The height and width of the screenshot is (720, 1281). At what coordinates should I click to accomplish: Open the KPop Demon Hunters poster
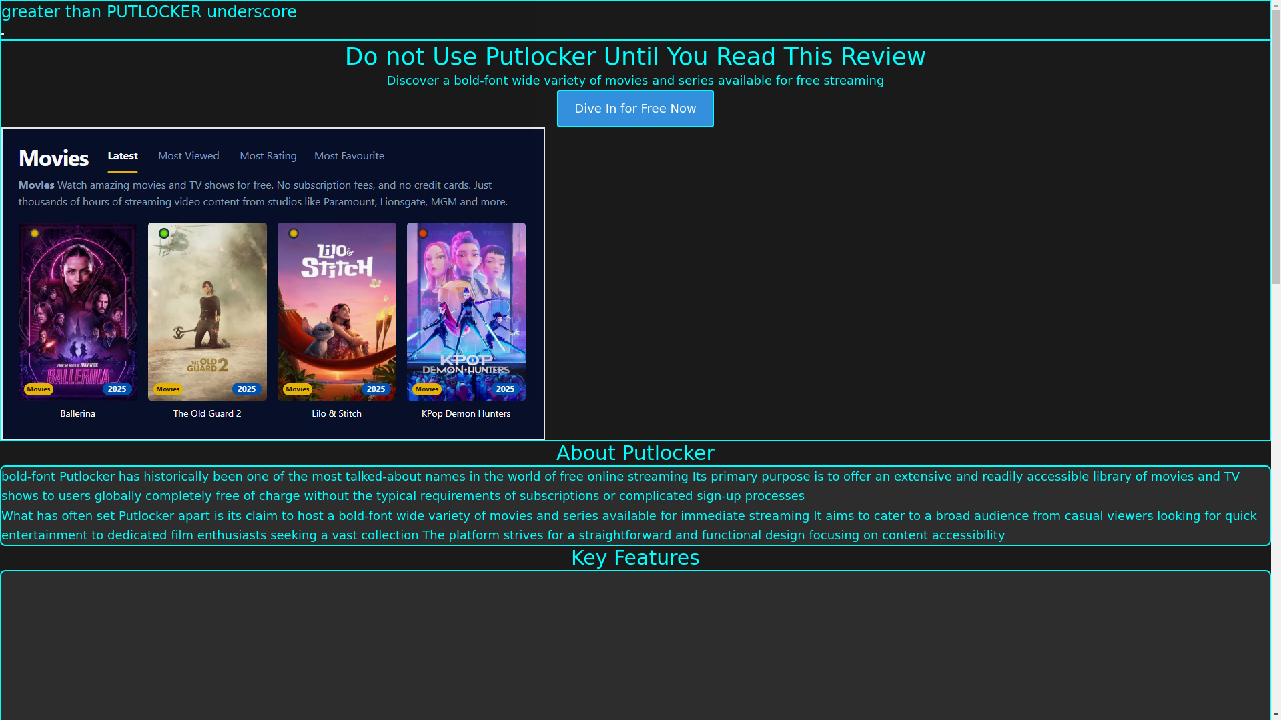466,311
